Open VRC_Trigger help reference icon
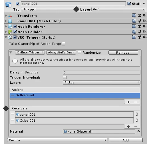The height and width of the screenshot is (144, 147). click(x=134, y=37)
